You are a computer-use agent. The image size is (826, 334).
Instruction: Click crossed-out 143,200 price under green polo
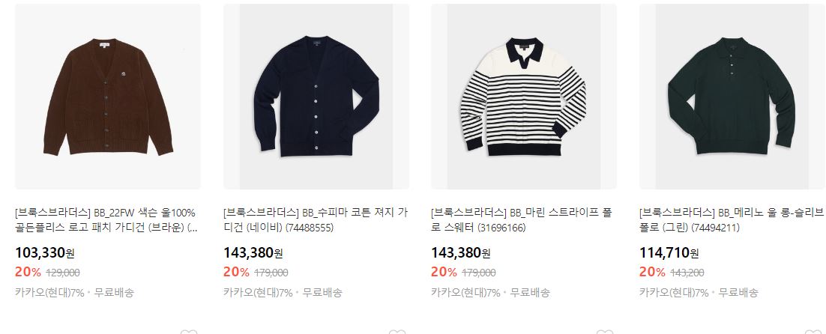[687, 273]
